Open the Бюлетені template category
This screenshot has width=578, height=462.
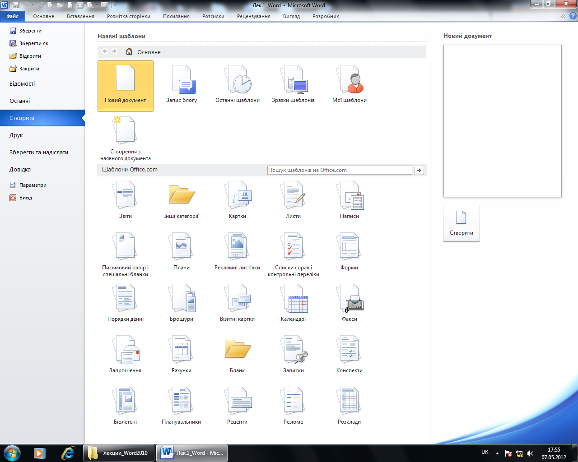(126, 406)
